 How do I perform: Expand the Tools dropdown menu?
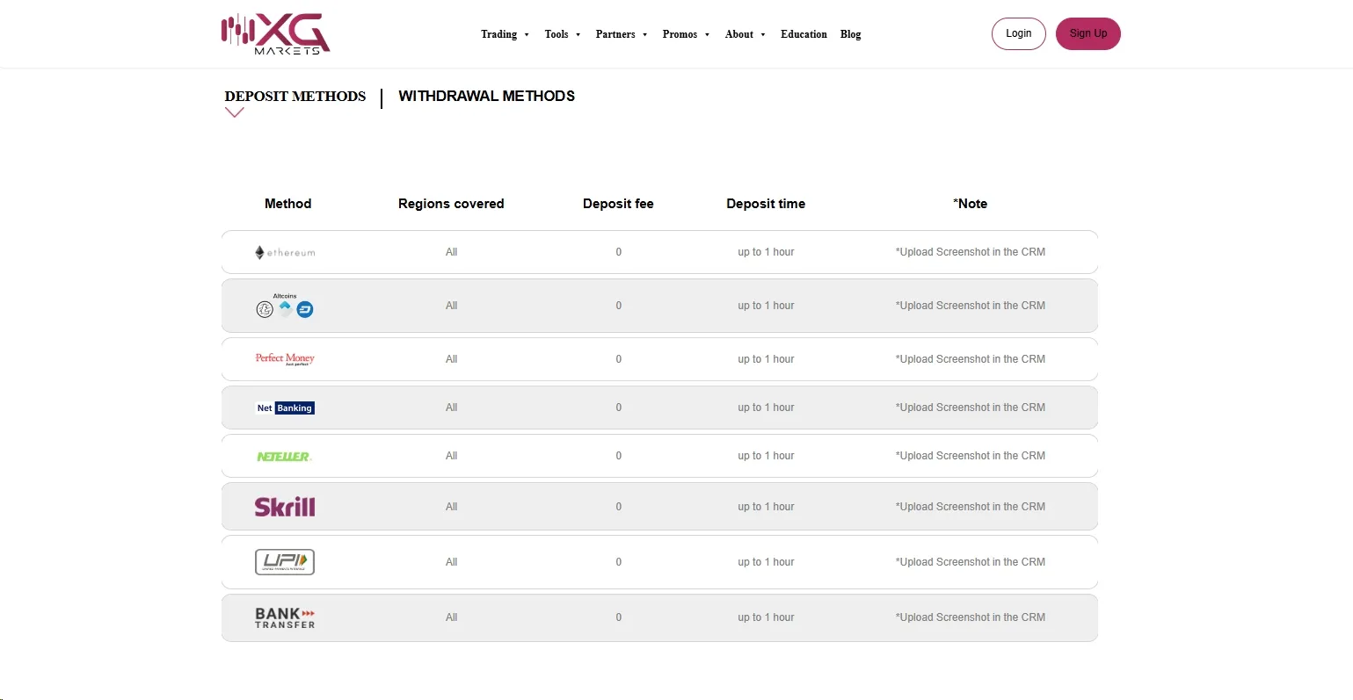point(563,34)
